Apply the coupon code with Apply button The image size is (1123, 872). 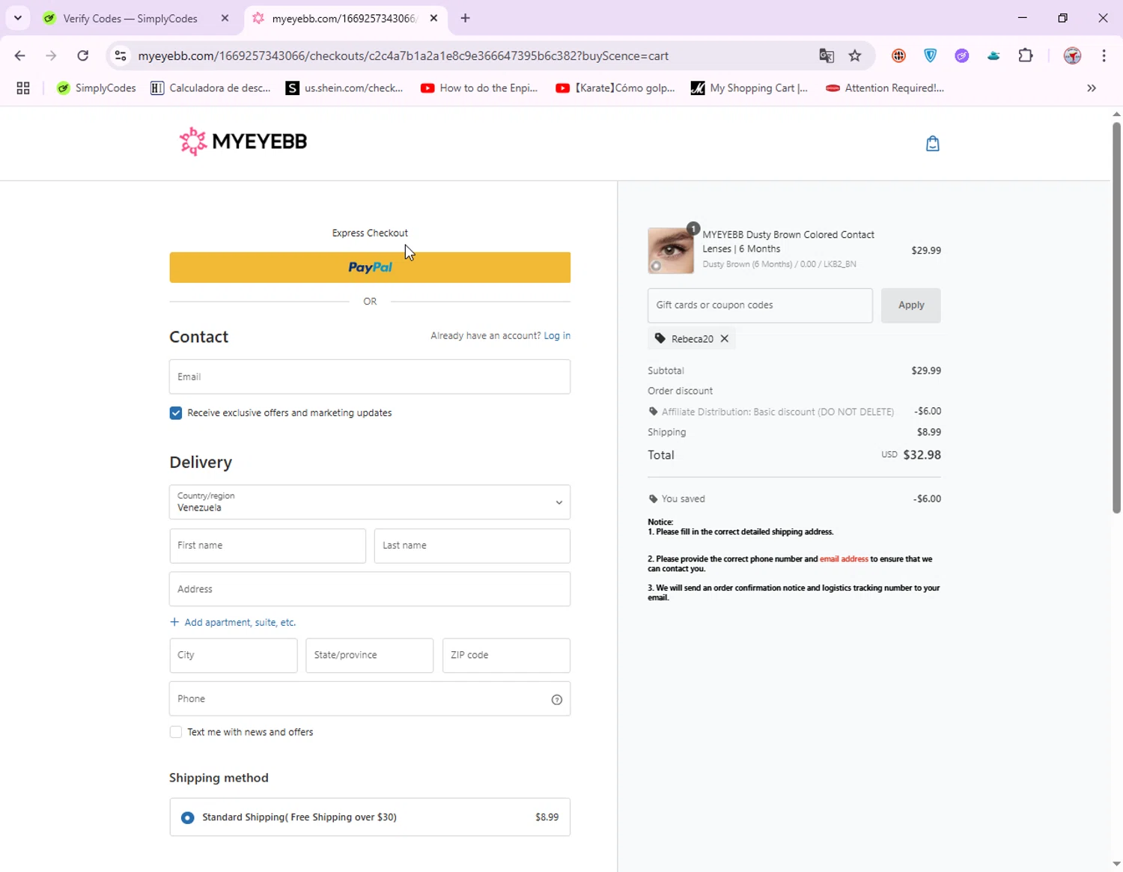click(x=911, y=305)
